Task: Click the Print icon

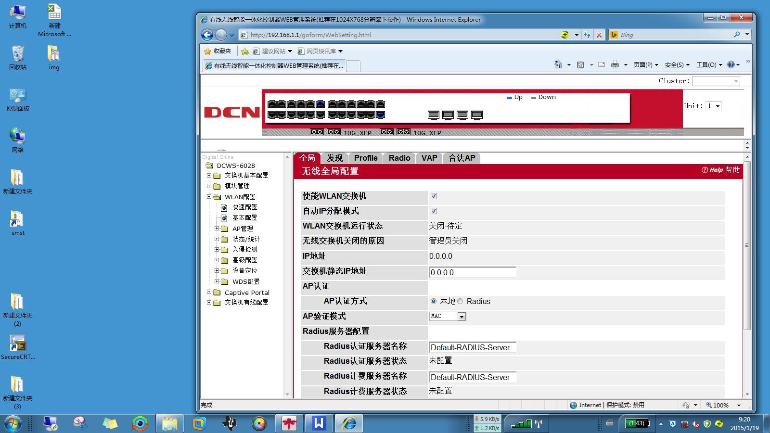Action: 615,64
